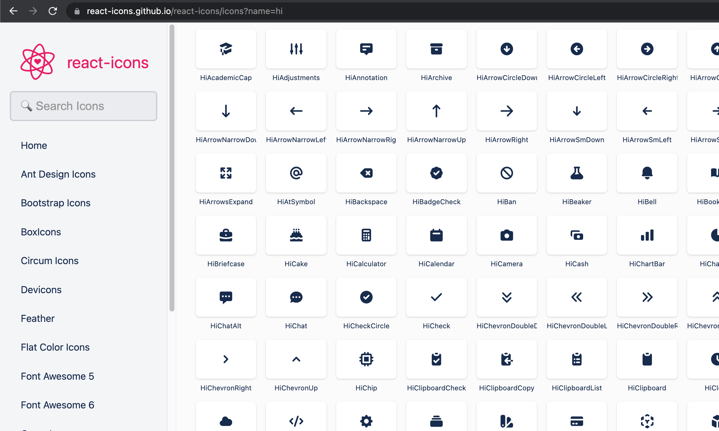Click the HiArrowNarrowLeft icon

point(296,111)
